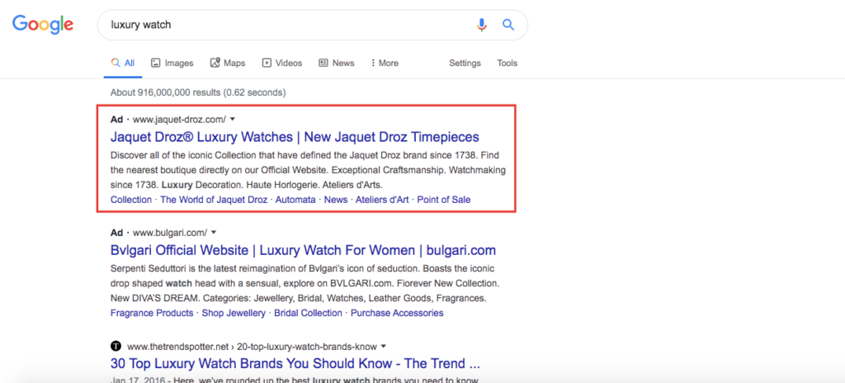The image size is (845, 383).
Task: Click the Jaquet Droz 'Collection' sitelink
Action: (x=131, y=200)
